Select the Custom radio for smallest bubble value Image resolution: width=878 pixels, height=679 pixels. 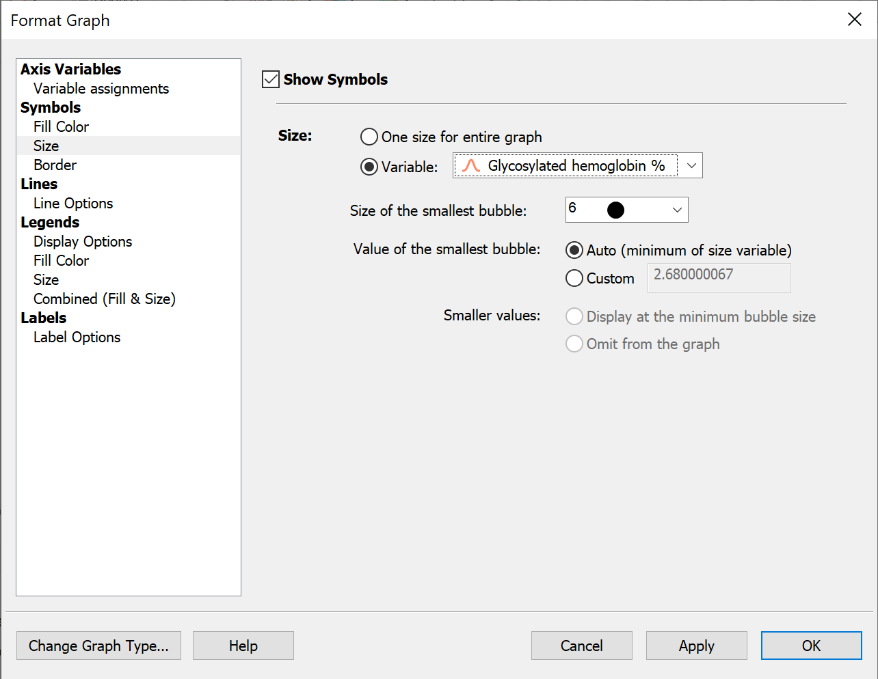574,278
